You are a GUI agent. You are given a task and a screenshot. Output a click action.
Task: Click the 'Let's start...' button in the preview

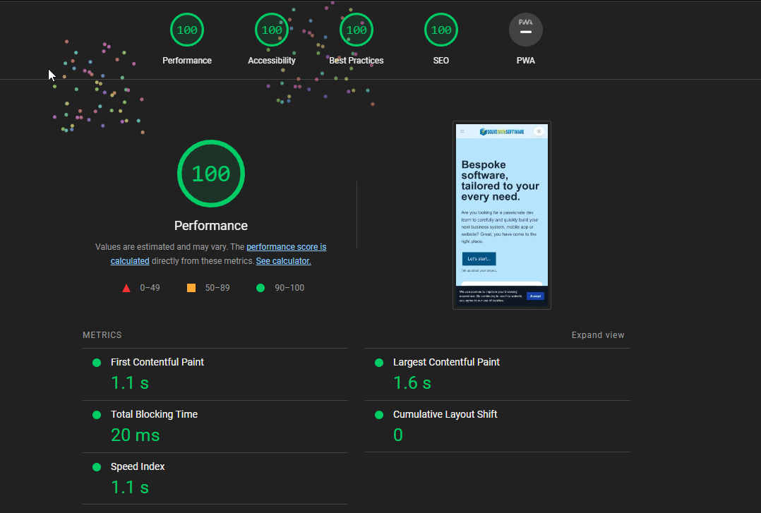click(x=479, y=259)
